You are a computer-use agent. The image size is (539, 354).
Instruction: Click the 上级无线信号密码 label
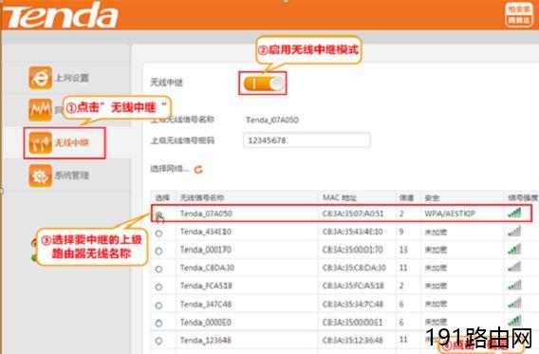(x=182, y=140)
